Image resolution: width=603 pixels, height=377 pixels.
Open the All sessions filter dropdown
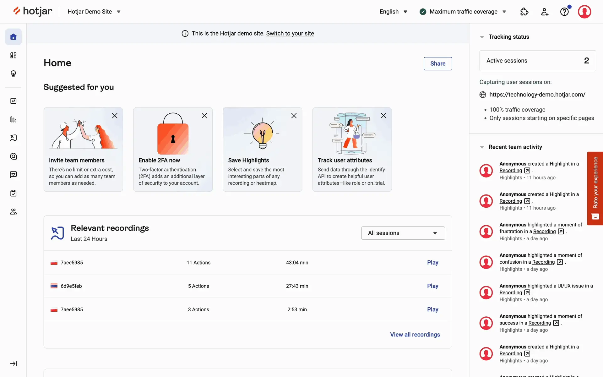pos(403,233)
